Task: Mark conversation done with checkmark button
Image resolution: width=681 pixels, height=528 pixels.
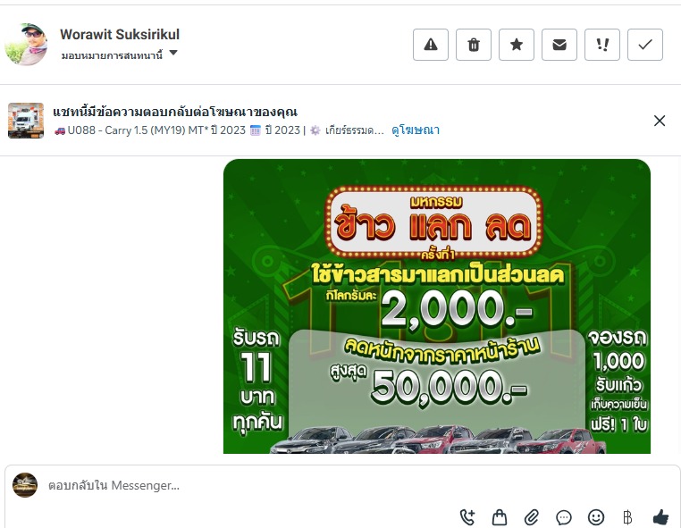Action: 645,45
